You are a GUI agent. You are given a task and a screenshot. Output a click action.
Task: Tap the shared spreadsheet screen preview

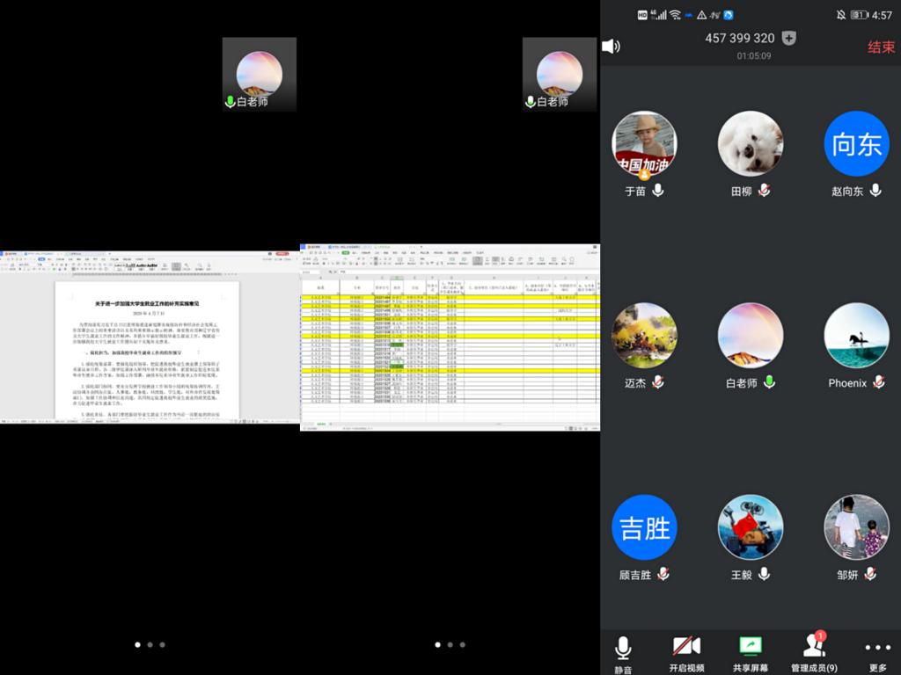tap(450, 337)
